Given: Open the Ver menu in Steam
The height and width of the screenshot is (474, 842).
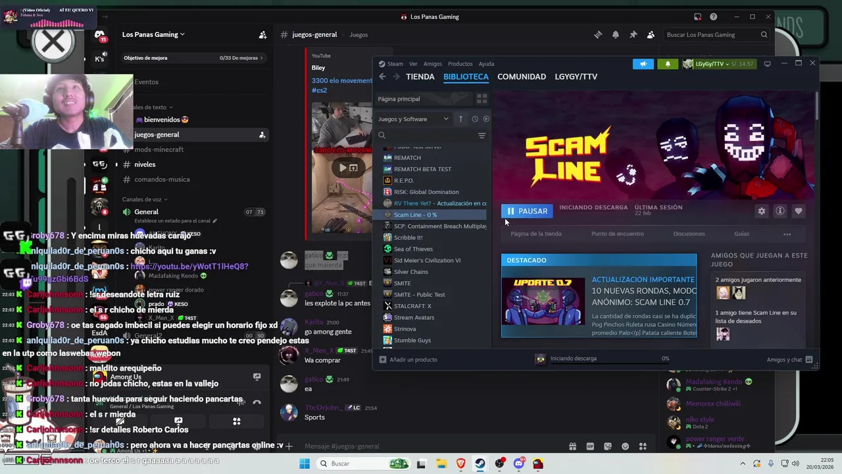Looking at the screenshot, I should point(413,64).
